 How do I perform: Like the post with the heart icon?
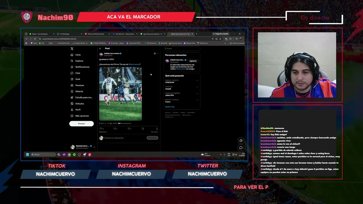[x=128, y=129]
